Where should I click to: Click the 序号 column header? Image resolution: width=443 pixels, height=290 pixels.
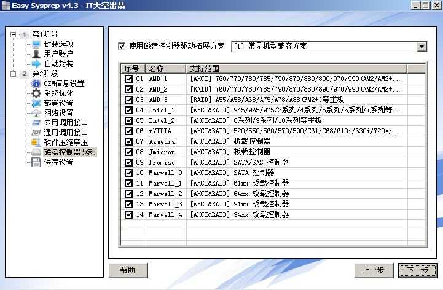(x=133, y=69)
